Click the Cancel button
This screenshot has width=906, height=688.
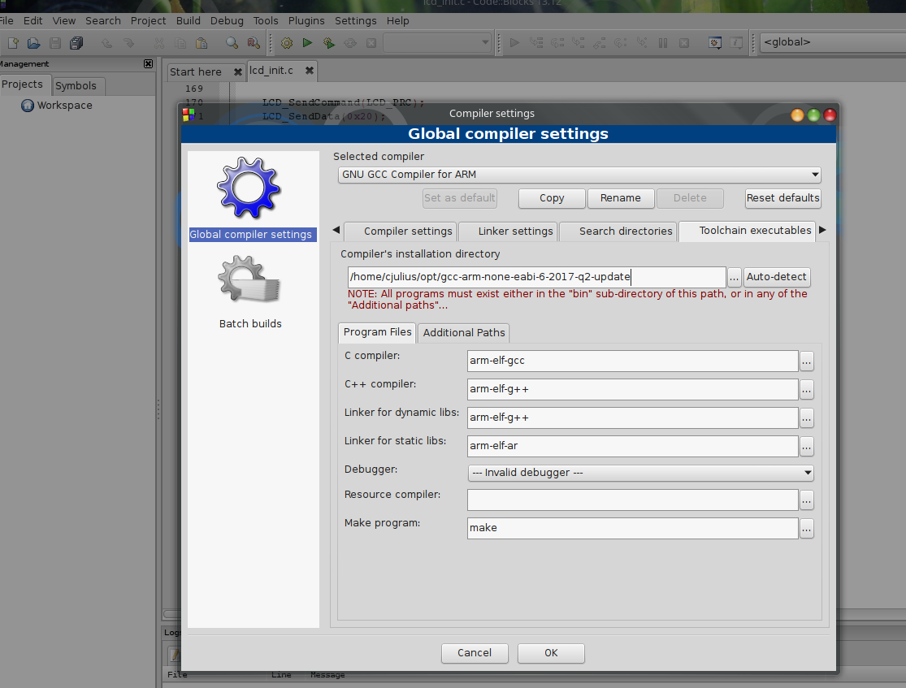point(475,653)
